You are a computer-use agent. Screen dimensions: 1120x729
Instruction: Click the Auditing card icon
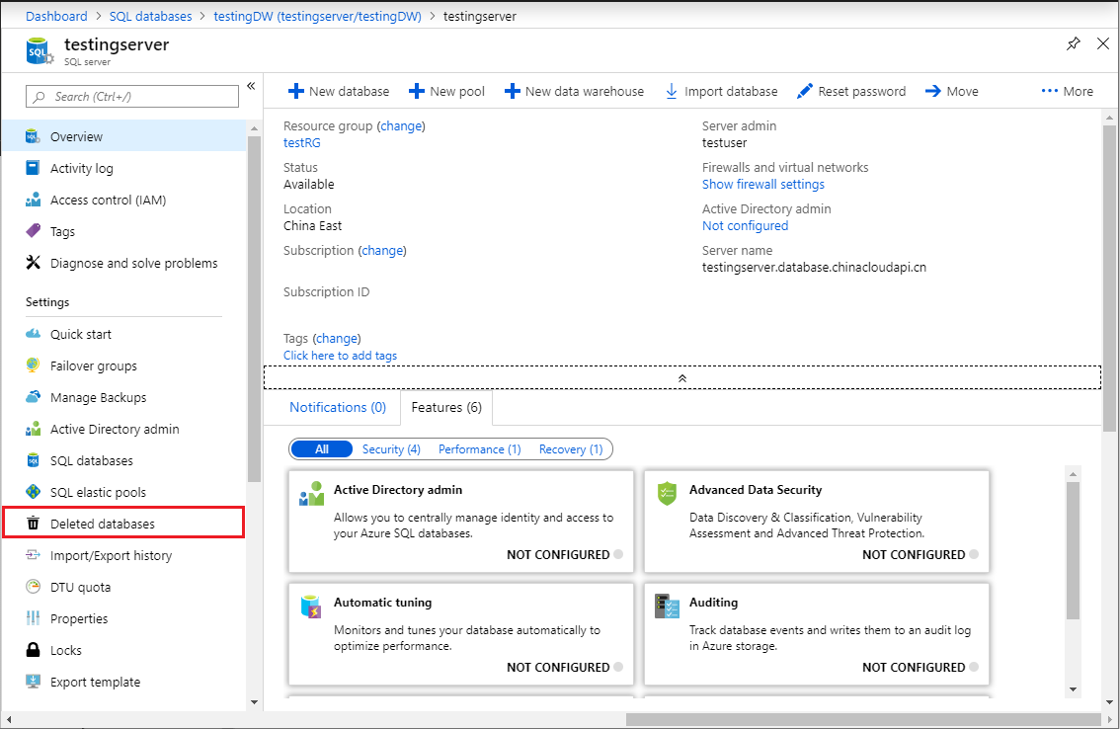667,607
